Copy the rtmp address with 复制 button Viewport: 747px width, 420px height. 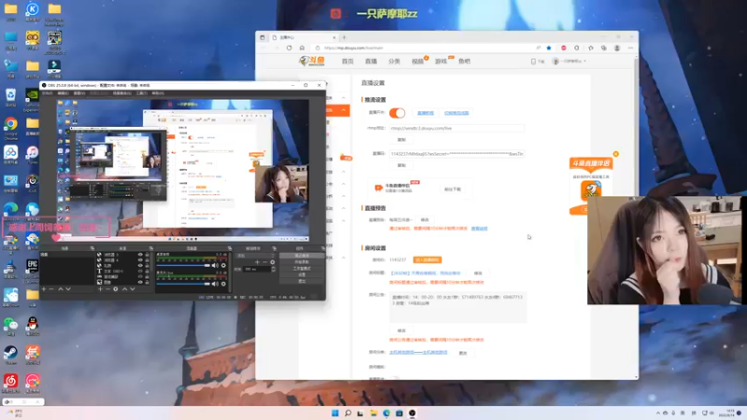(402, 140)
